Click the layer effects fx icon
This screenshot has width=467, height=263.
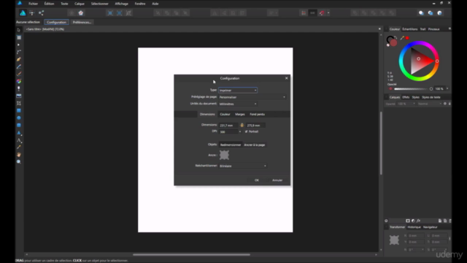(x=418, y=221)
